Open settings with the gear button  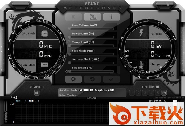(73, 79)
